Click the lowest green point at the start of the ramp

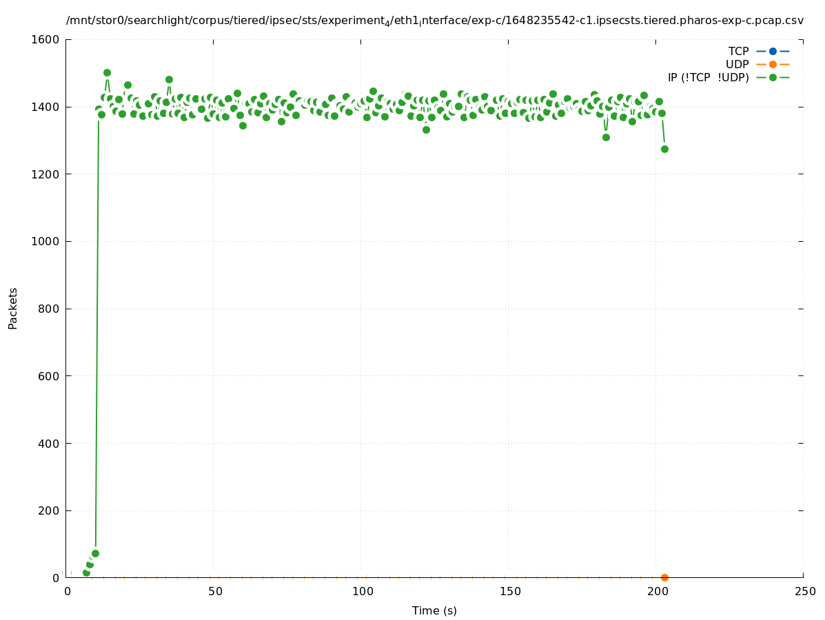click(x=86, y=572)
